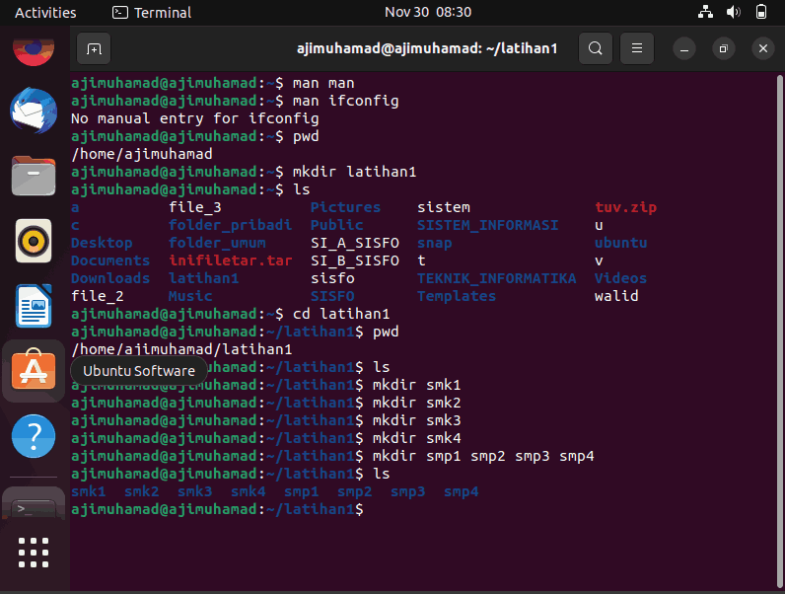Click the 'snap' directory name
The image size is (785, 594).
(435, 243)
